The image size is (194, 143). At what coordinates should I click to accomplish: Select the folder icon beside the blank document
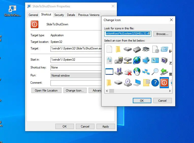[118, 49]
